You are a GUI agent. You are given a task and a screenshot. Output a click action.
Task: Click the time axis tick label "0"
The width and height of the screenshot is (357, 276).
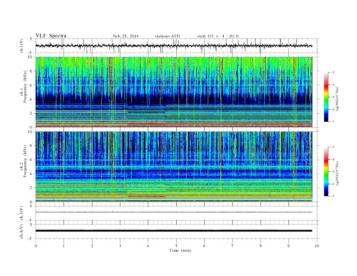[x=36, y=246]
